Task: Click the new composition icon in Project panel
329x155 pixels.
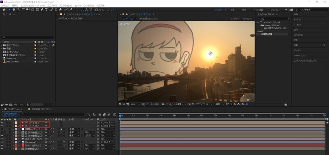Action: point(11,104)
